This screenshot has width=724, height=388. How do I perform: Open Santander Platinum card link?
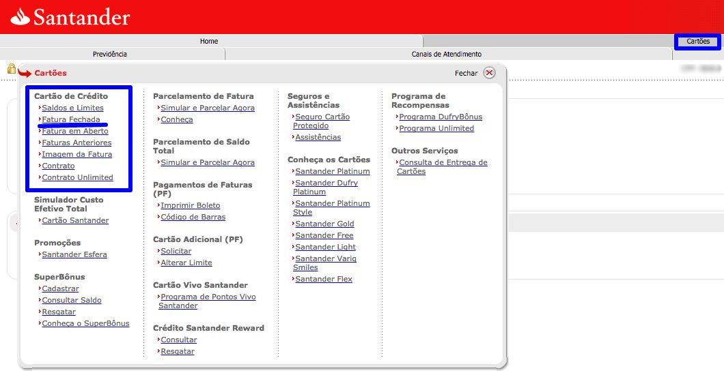(x=333, y=171)
